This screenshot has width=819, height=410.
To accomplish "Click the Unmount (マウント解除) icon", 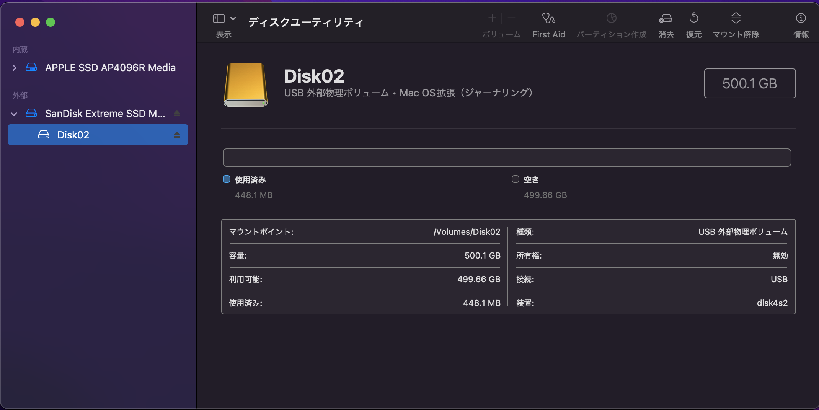I will (736, 18).
